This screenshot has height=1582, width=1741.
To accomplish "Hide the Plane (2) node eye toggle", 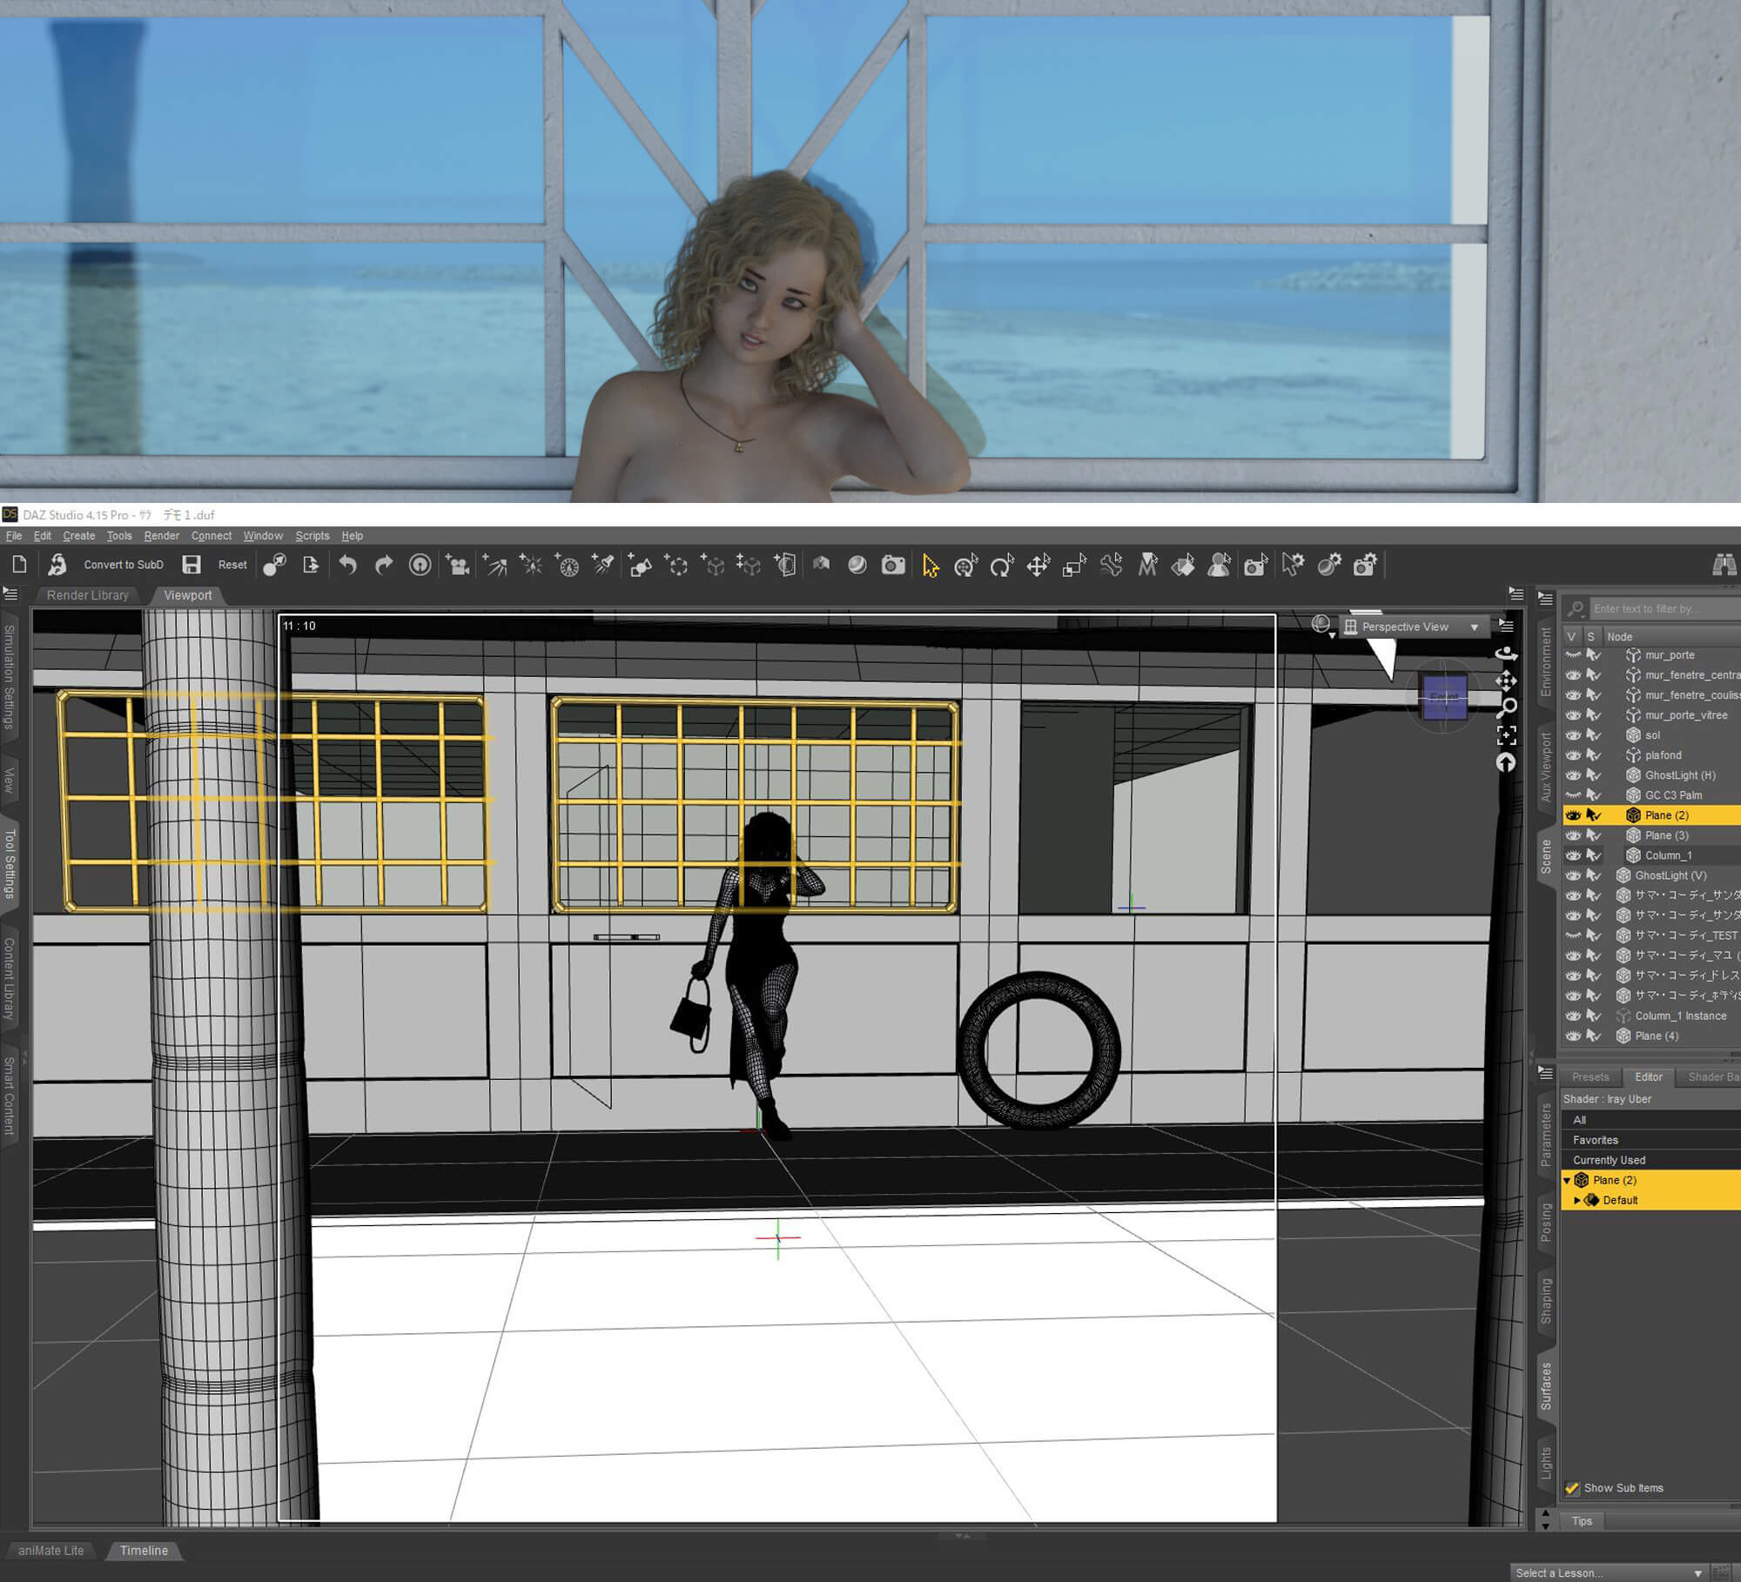I will pyautogui.click(x=1573, y=815).
